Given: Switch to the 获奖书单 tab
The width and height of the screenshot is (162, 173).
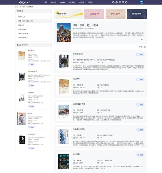Looking at the screenshot, I should click(116, 14).
